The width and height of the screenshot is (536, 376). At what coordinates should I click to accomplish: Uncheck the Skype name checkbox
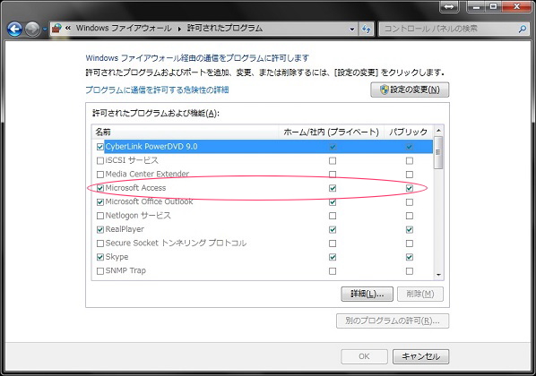tap(100, 257)
